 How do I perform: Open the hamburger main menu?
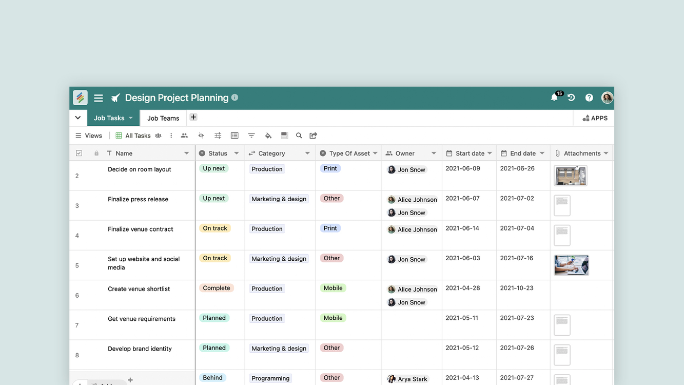pos(99,98)
